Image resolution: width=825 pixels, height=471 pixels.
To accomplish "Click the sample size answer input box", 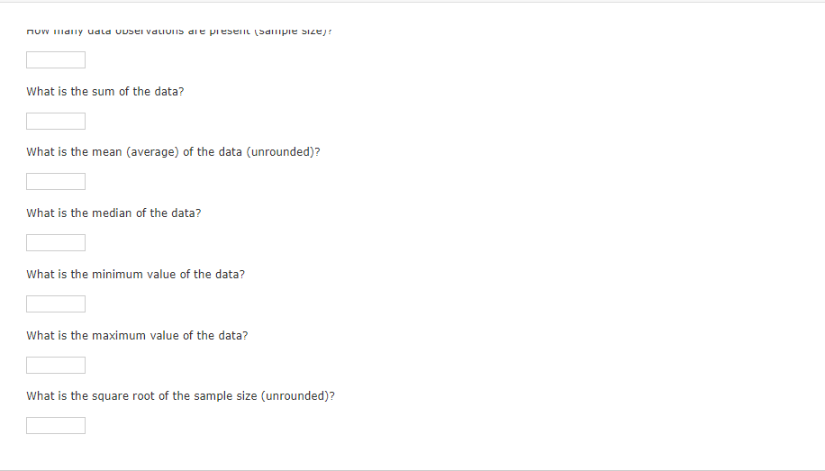I will point(56,60).
